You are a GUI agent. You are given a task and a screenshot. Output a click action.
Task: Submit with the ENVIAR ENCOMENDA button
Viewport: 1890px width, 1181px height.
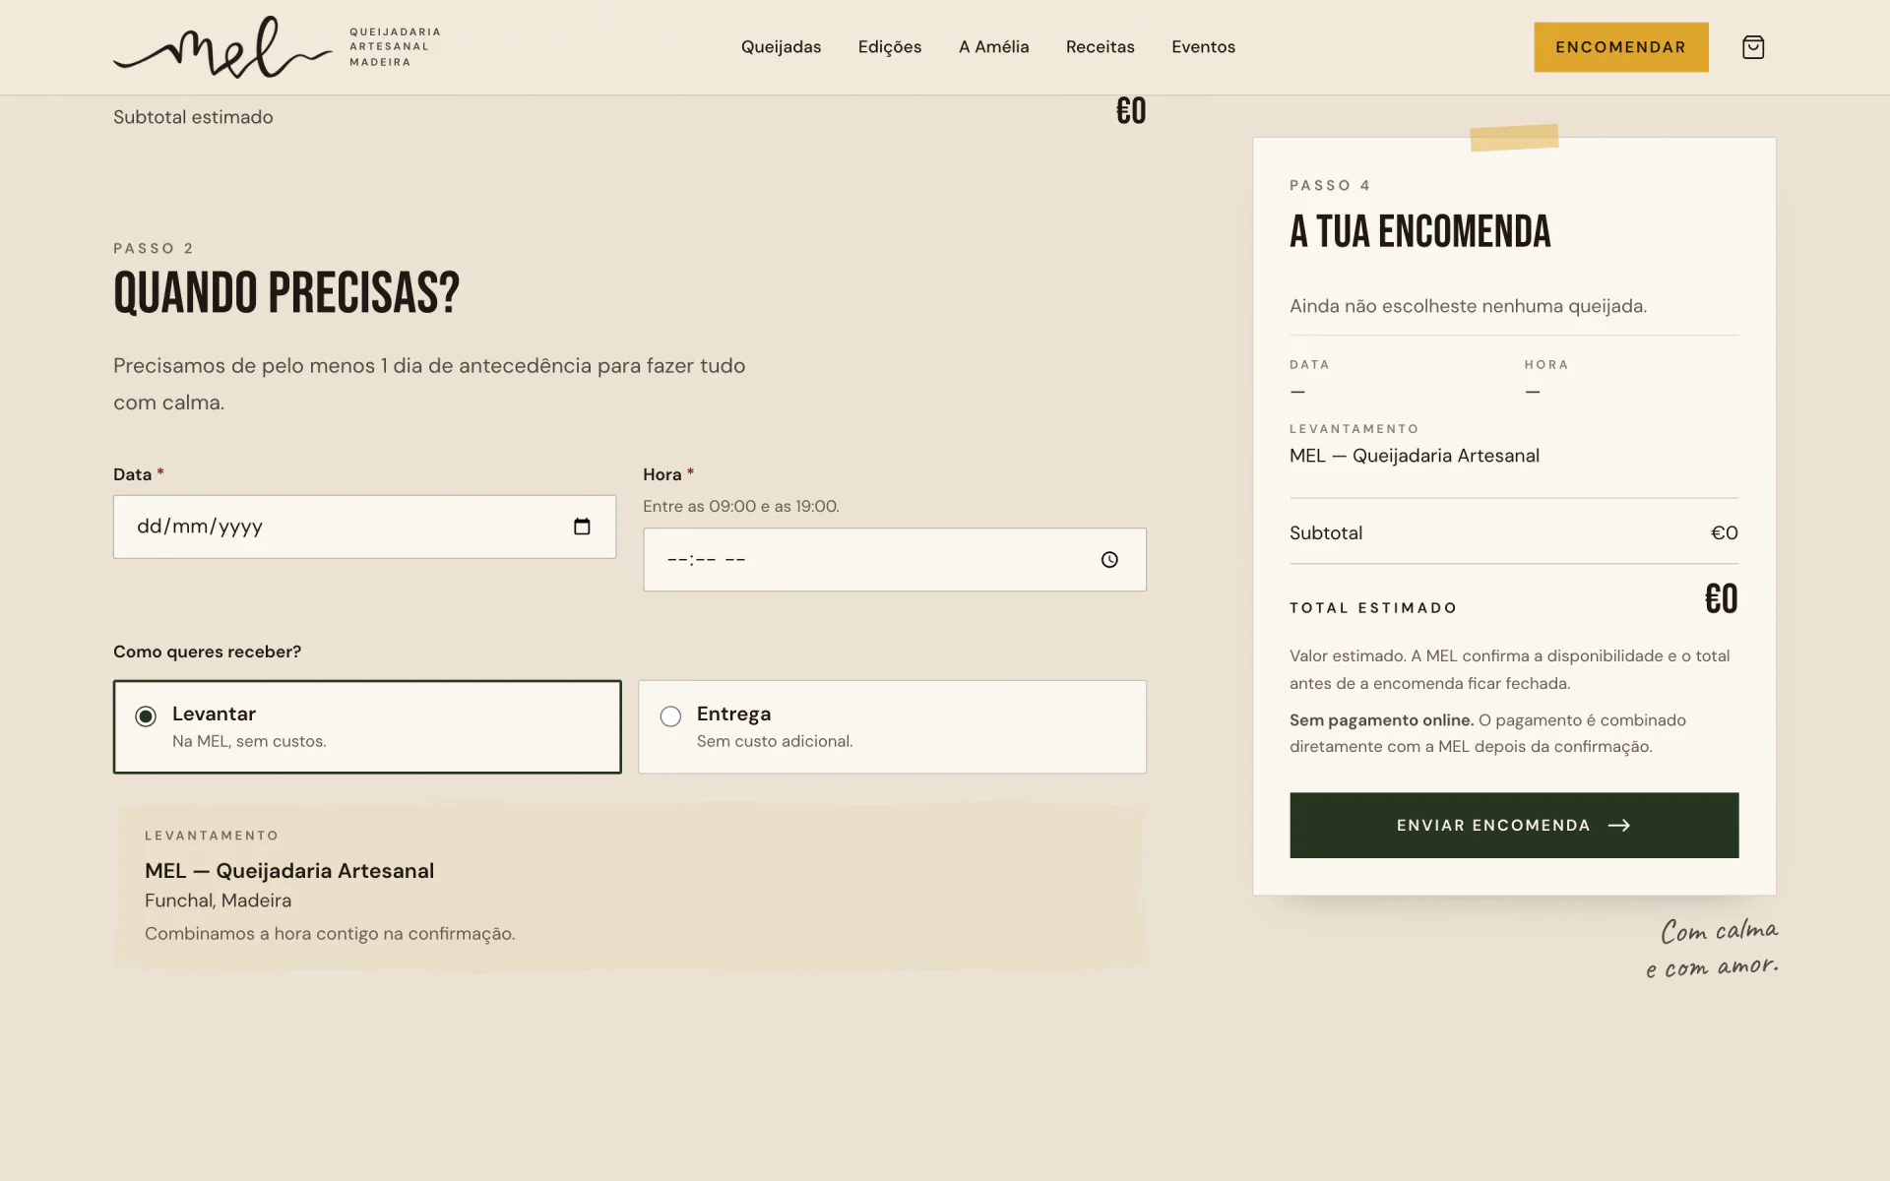1514,825
